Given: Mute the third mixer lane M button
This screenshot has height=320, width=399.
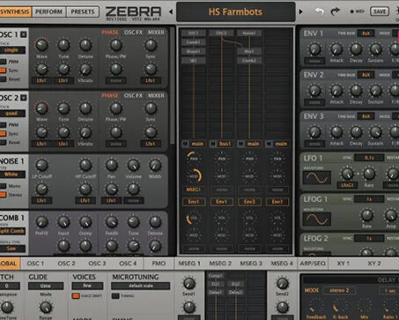Looking at the screenshot, I should [240, 144].
